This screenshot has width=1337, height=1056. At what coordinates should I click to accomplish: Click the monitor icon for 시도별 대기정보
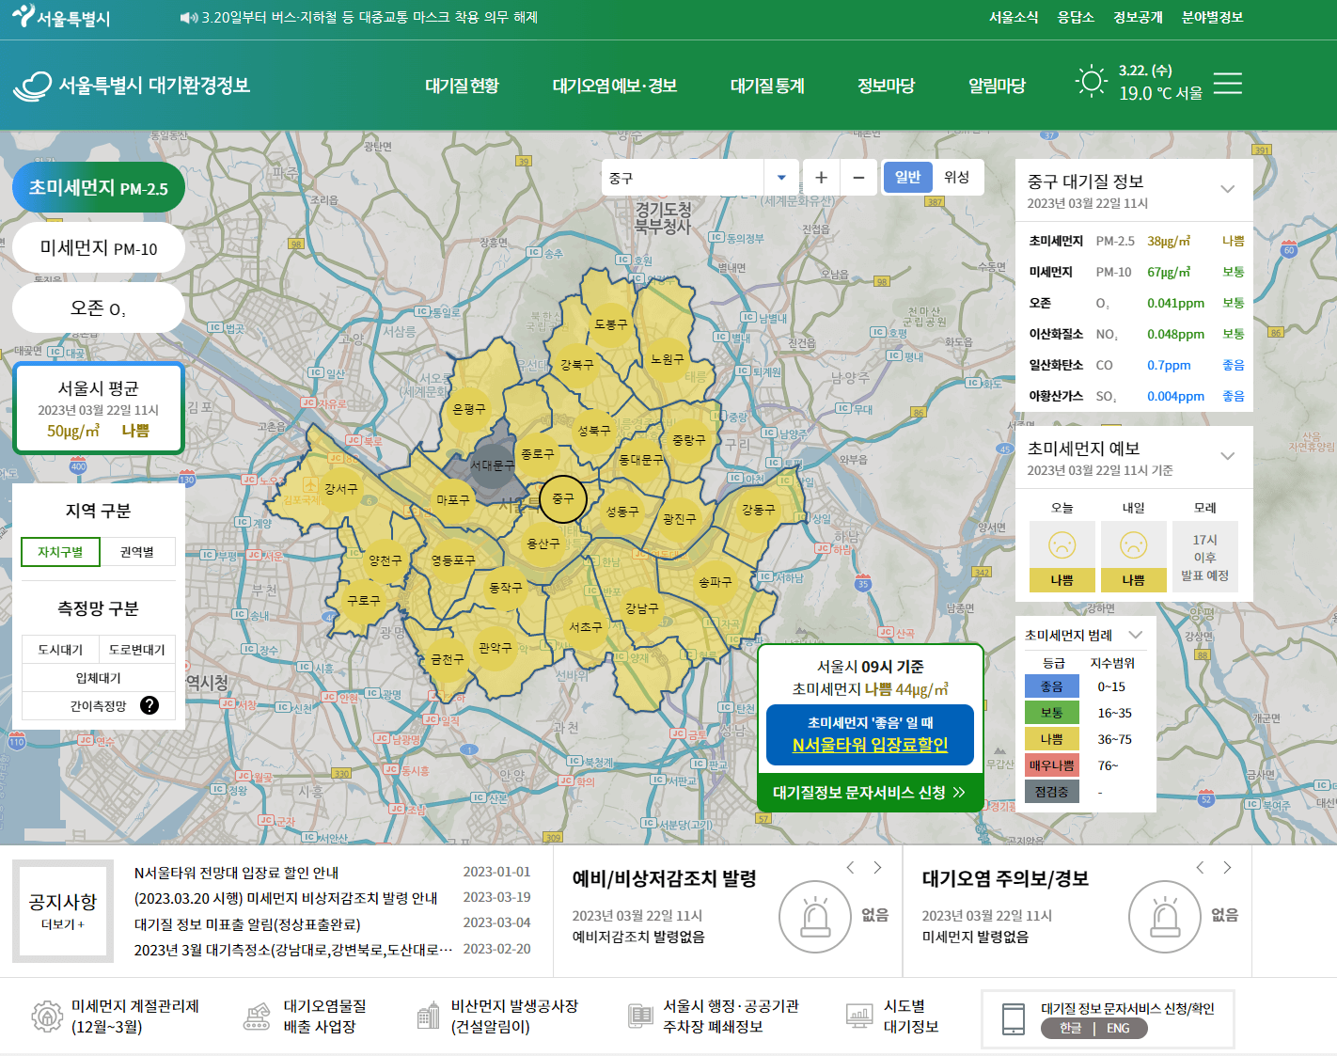click(x=858, y=1016)
